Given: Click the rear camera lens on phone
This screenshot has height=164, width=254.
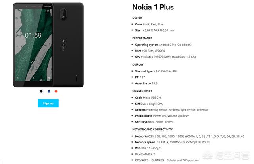Looking at the screenshot, I should tap(63, 13).
